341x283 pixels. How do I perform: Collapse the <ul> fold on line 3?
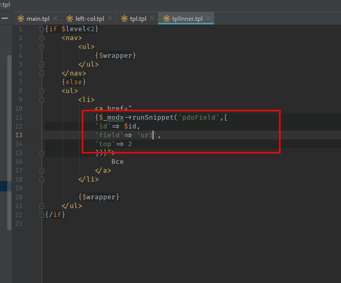tap(42, 47)
